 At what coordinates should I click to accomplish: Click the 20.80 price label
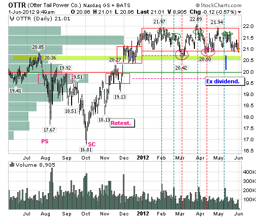(205, 59)
